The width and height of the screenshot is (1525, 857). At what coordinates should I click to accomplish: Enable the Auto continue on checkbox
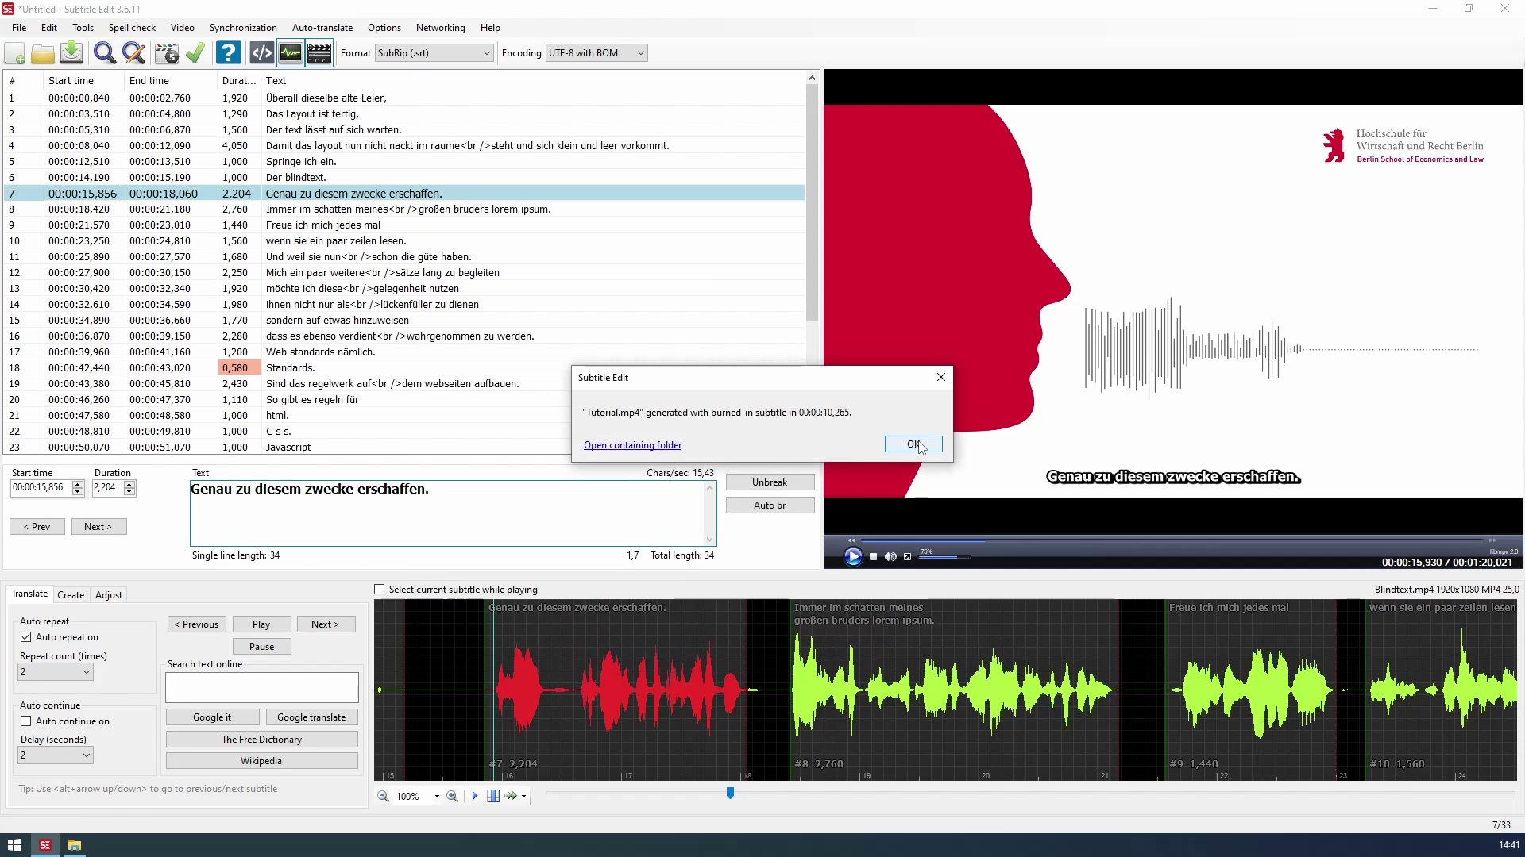click(x=26, y=721)
